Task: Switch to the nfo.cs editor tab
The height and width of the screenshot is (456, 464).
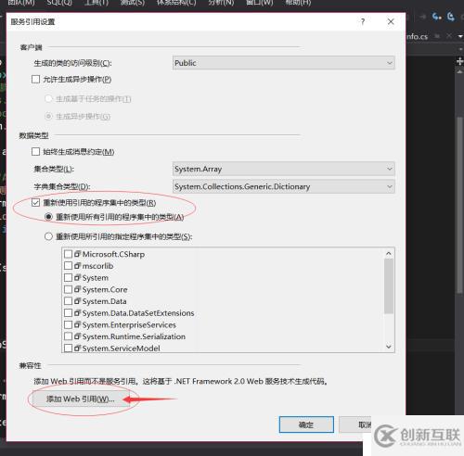Action: pyautogui.click(x=418, y=36)
